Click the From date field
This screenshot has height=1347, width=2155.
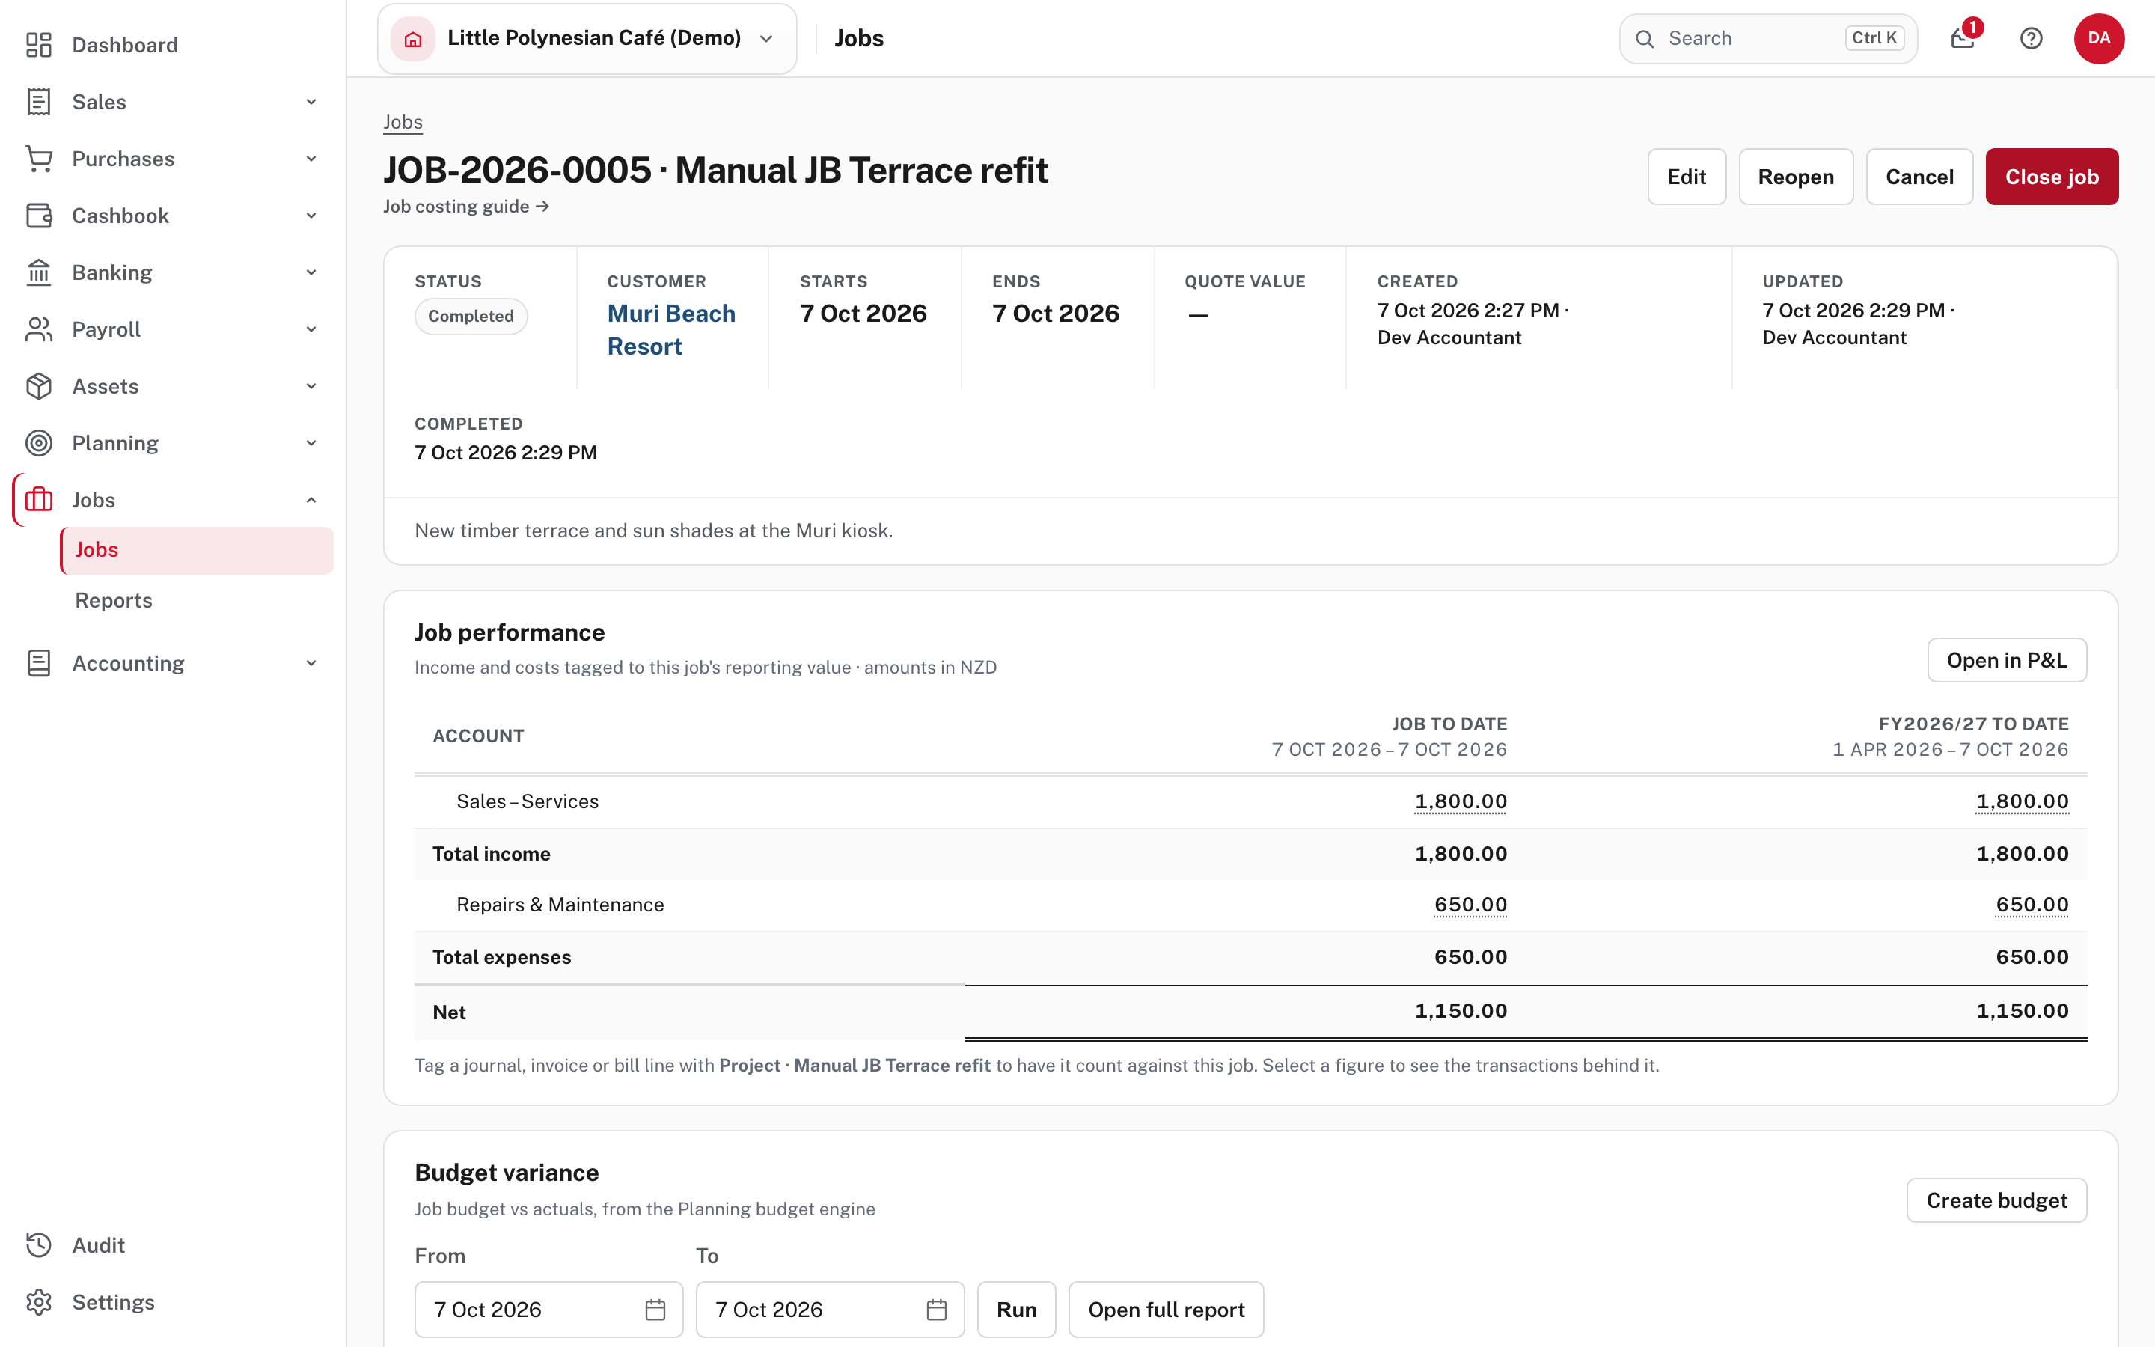click(x=548, y=1309)
